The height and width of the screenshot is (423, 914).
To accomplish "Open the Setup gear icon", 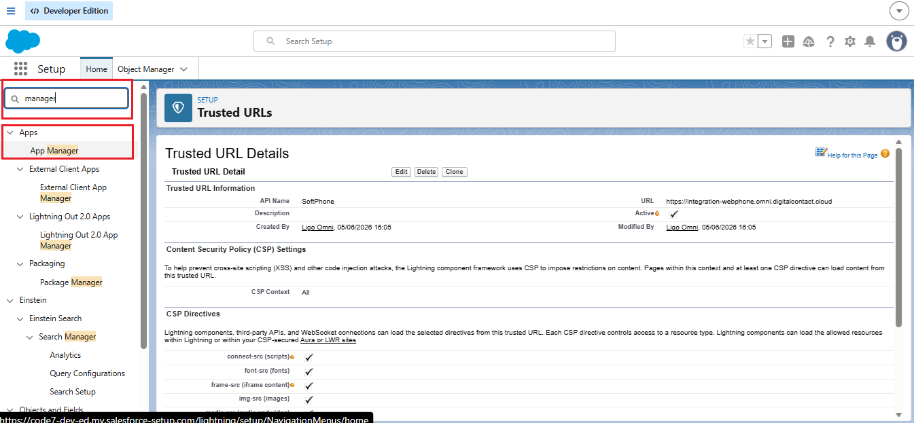I will tap(850, 41).
